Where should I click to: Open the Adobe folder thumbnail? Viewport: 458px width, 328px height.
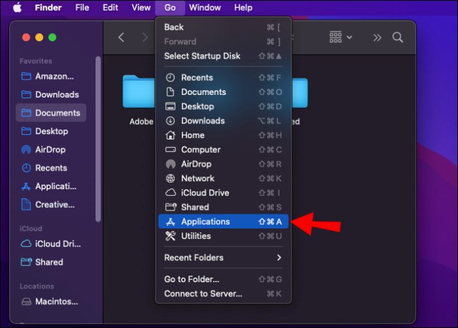click(x=139, y=93)
